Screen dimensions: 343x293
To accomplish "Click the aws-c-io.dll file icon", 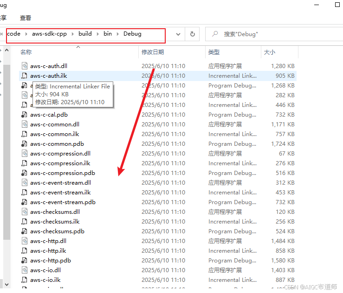I will pyautogui.click(x=25, y=270).
